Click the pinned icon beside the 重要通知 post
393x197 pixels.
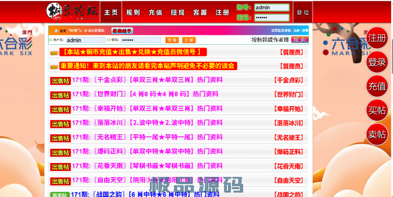[x=54, y=67]
